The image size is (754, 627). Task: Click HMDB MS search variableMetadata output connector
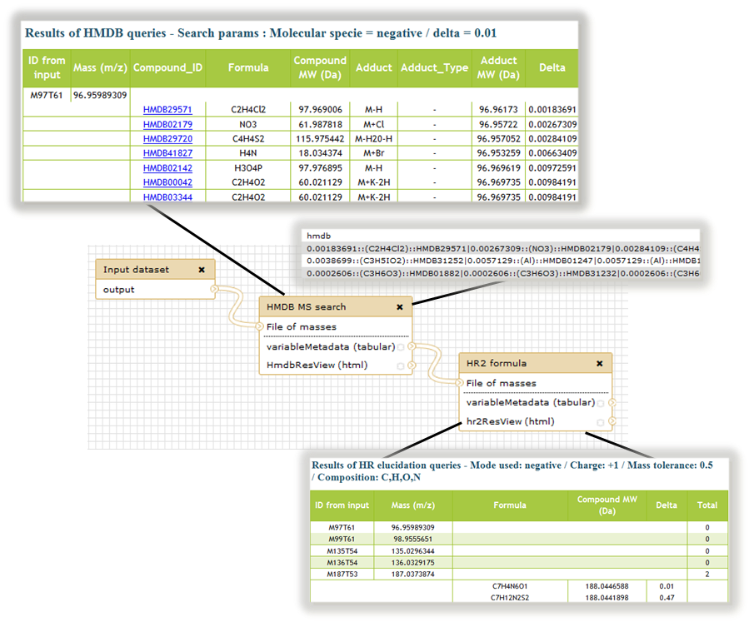[412, 346]
